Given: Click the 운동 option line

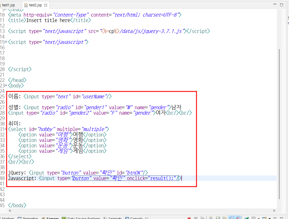Looking at the screenshot, I should click(62, 145).
